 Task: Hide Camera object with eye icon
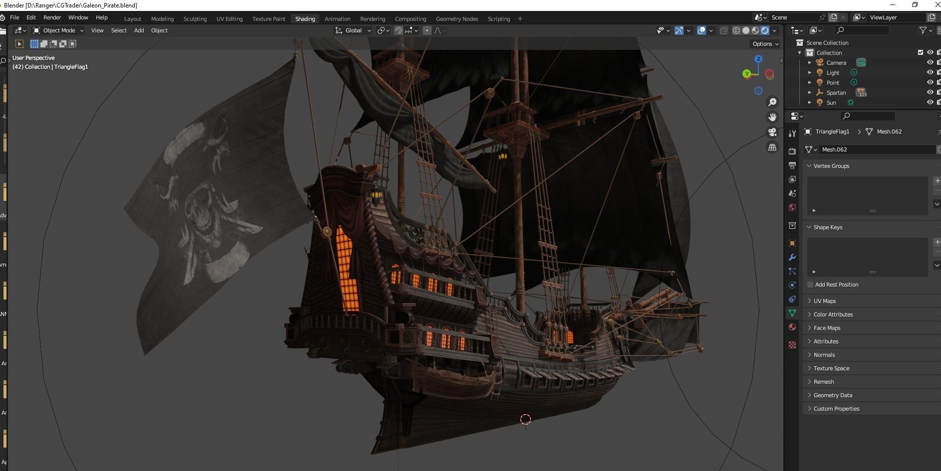pyautogui.click(x=930, y=62)
